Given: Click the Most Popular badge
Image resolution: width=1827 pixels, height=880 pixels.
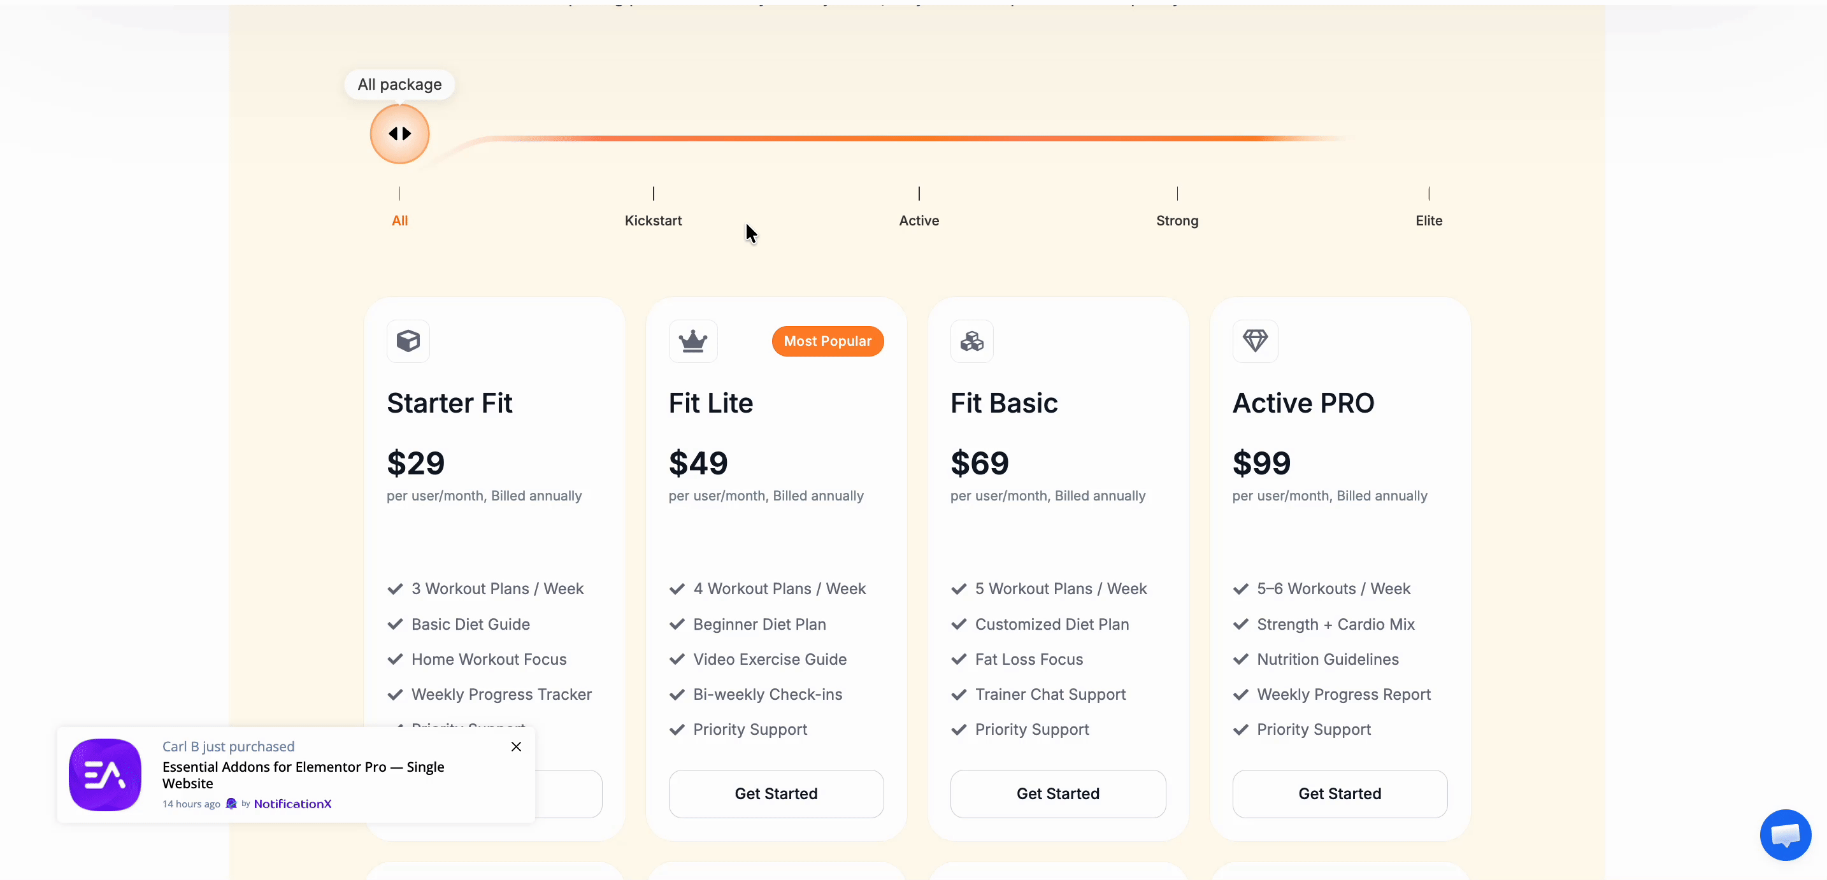Looking at the screenshot, I should [x=828, y=341].
